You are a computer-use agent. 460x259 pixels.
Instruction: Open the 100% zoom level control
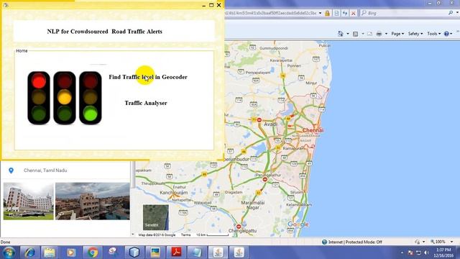click(x=438, y=242)
